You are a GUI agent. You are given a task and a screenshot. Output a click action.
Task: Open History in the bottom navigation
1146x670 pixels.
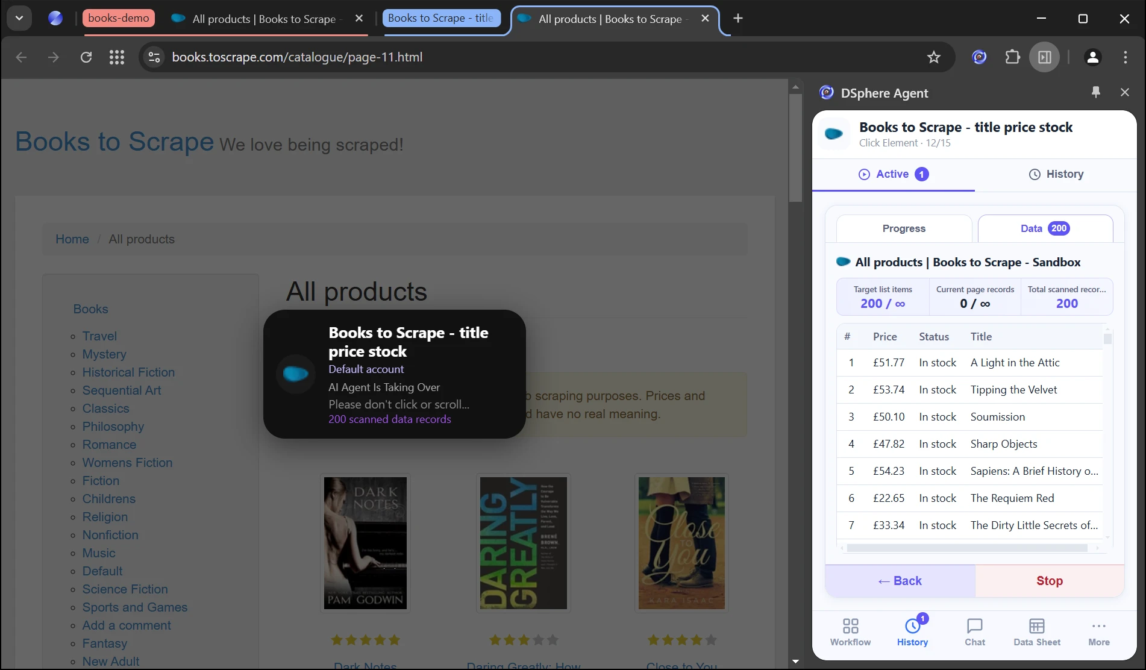tap(912, 632)
